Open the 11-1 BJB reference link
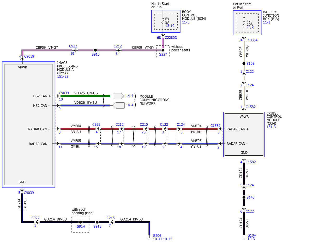 [267, 23]
